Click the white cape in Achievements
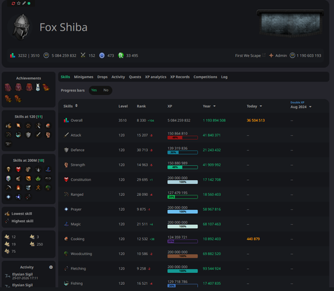This screenshot has width=334, height=291. [38, 87]
